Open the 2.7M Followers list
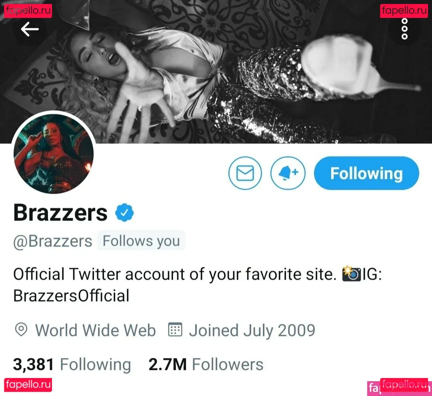 (x=206, y=364)
